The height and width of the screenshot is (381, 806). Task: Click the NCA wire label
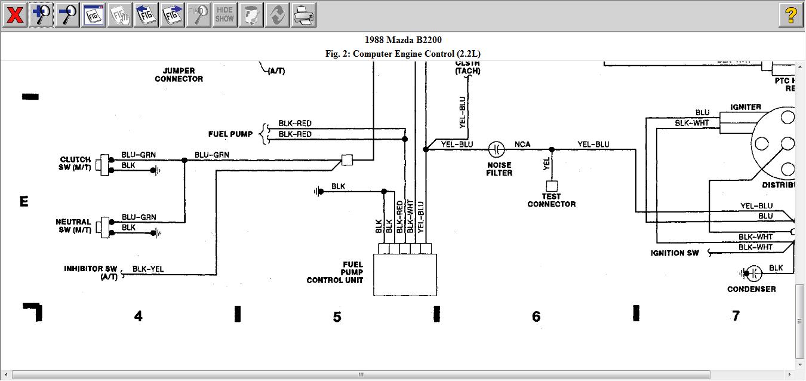pos(522,145)
